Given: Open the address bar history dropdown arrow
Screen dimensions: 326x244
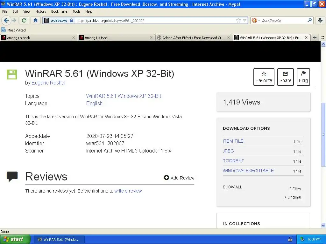Looking at the screenshot, I should [245, 20].
